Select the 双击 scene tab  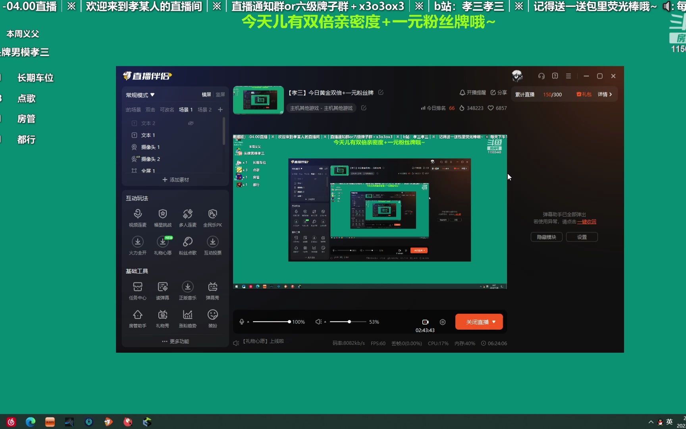click(x=150, y=110)
